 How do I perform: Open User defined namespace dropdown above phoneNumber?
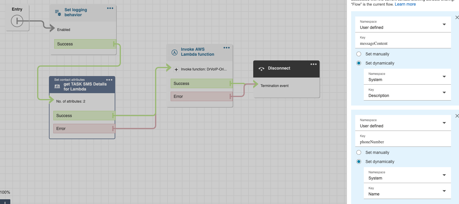[x=404, y=123]
